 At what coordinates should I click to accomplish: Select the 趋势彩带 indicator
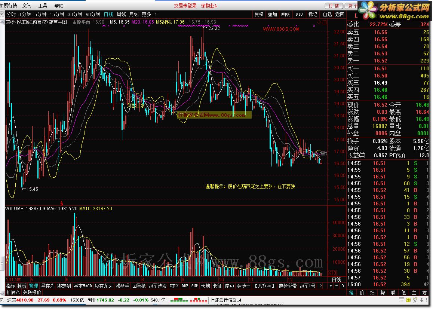click(288, 286)
